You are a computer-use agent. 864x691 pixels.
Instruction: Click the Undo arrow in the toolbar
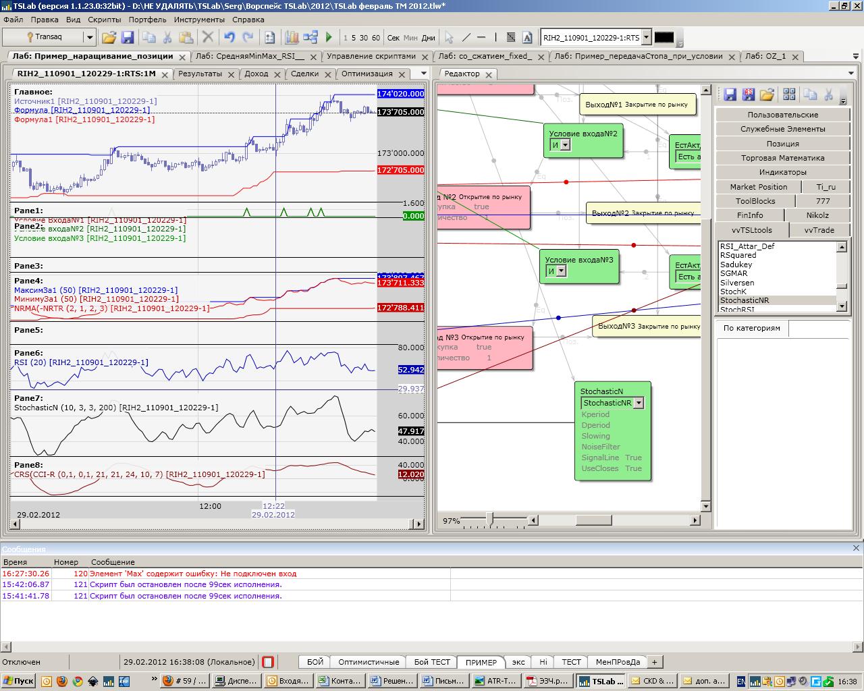pos(230,38)
